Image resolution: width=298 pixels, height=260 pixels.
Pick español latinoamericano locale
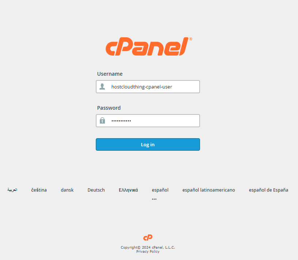coord(209,190)
